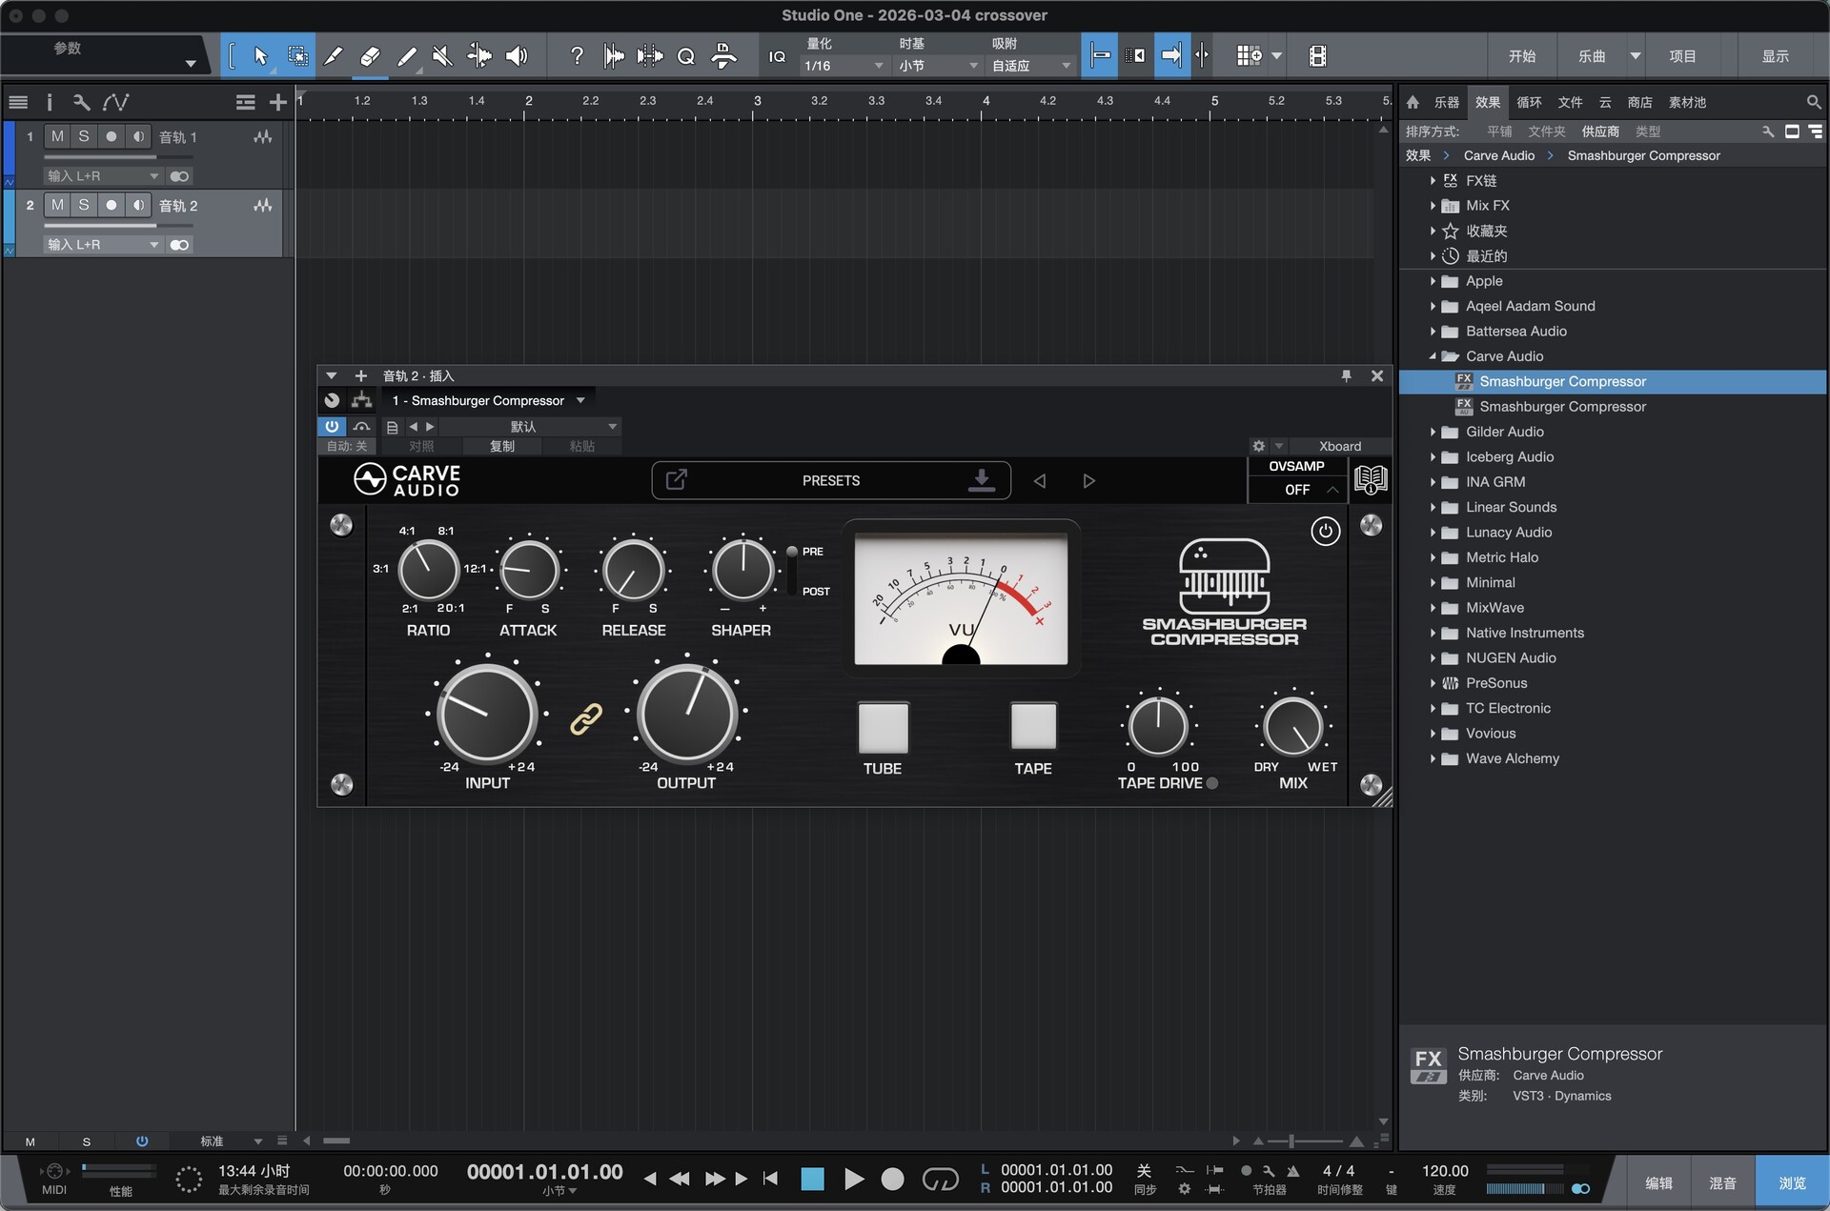Click the PRESETS button
Image resolution: width=1830 pixels, height=1211 pixels.
point(830,480)
